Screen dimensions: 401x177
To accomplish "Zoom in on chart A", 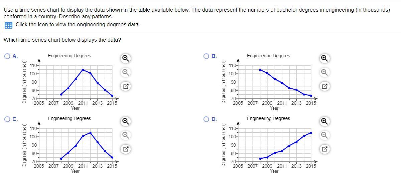I will click(x=125, y=58).
